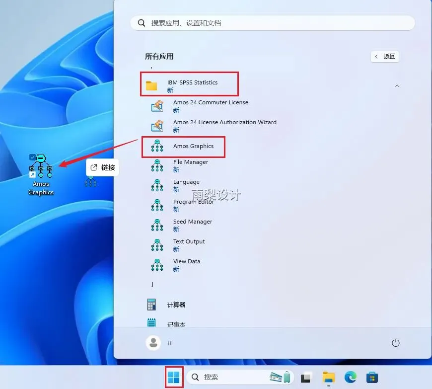Open the Text Output icon
The width and height of the screenshot is (432, 389).
point(157,245)
